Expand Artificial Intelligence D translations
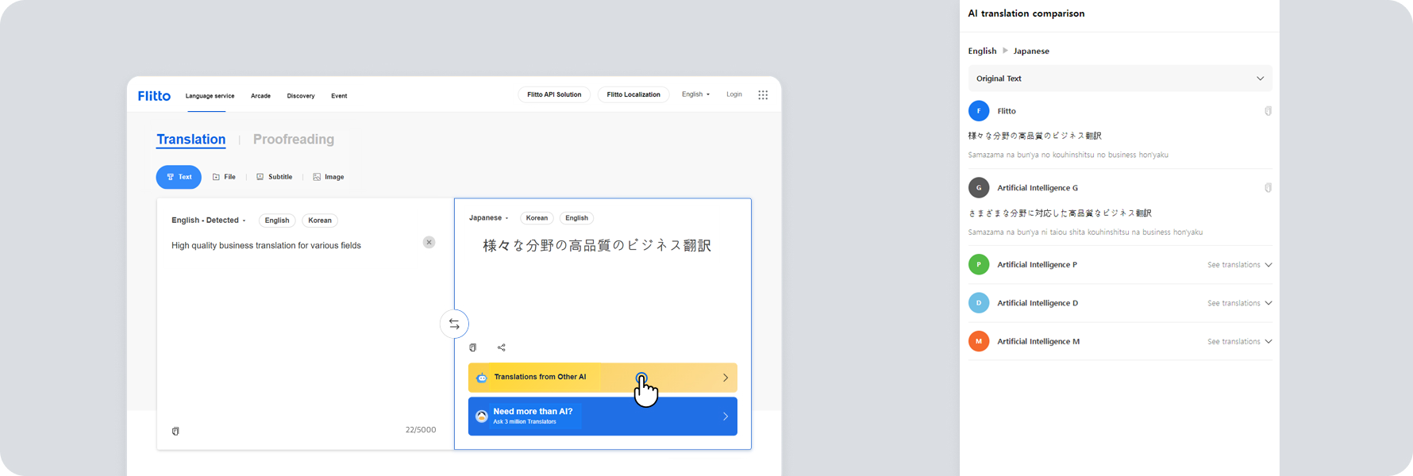Image resolution: width=1413 pixels, height=476 pixels. (1239, 303)
